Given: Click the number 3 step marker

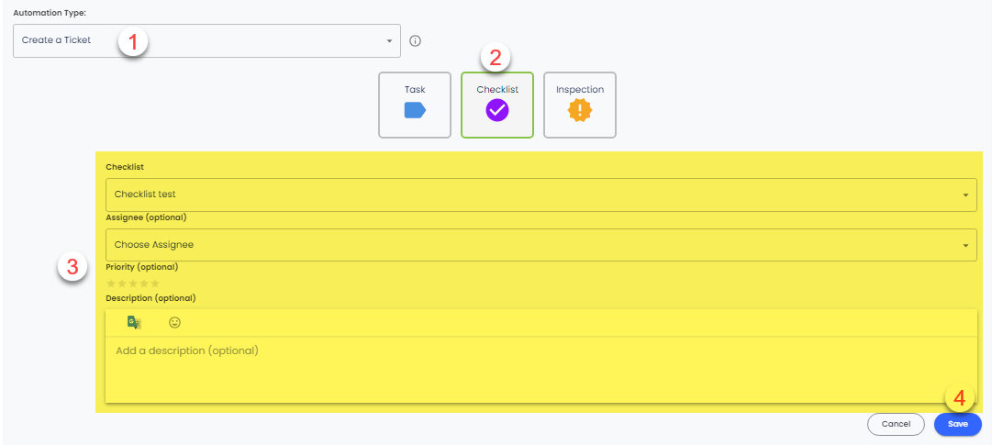Looking at the screenshot, I should tap(72, 268).
